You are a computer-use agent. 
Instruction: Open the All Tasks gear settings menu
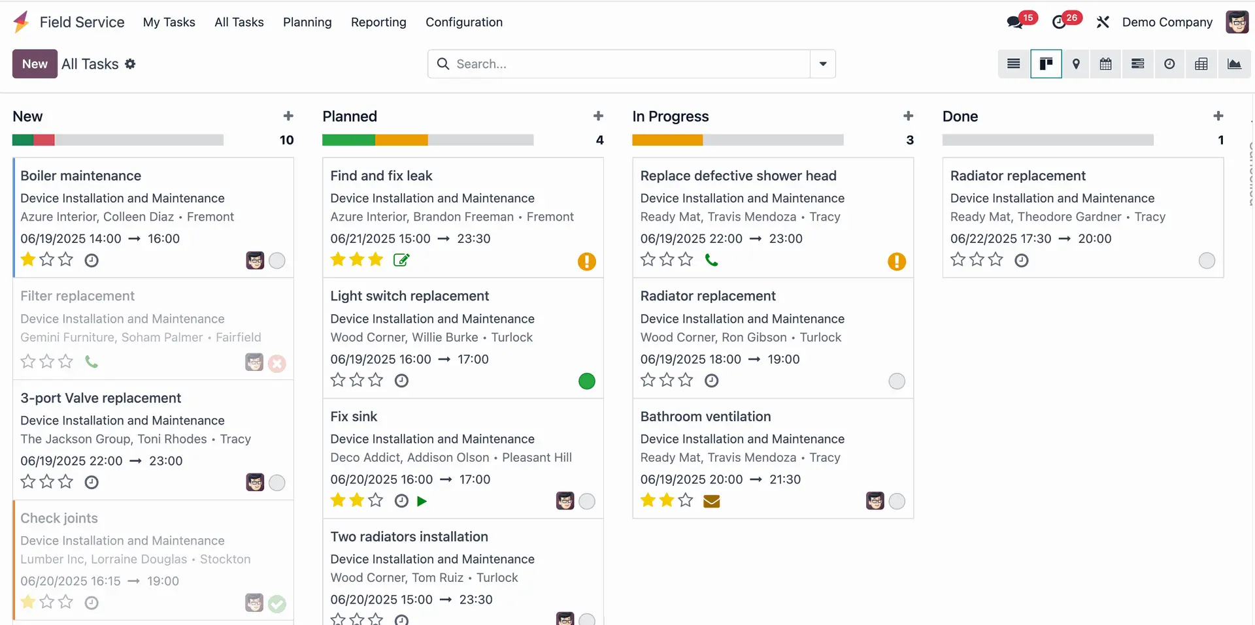click(x=130, y=64)
